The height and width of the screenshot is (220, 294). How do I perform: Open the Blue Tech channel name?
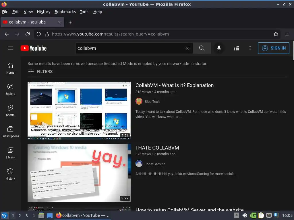click(152, 102)
